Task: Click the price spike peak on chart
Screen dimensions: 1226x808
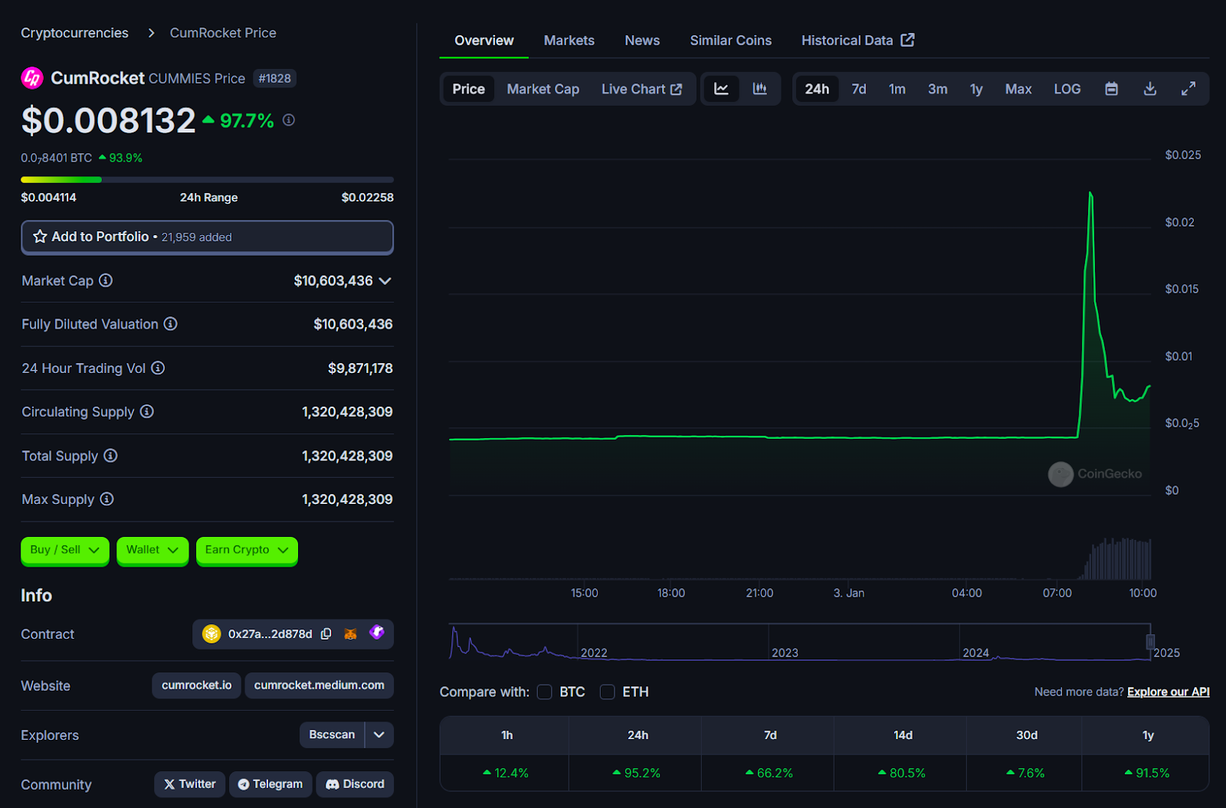Action: tap(1090, 193)
